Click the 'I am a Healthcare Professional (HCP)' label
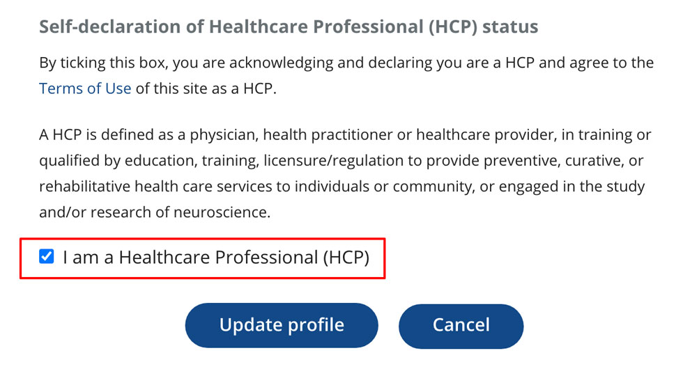The height and width of the screenshot is (369, 683). (215, 258)
